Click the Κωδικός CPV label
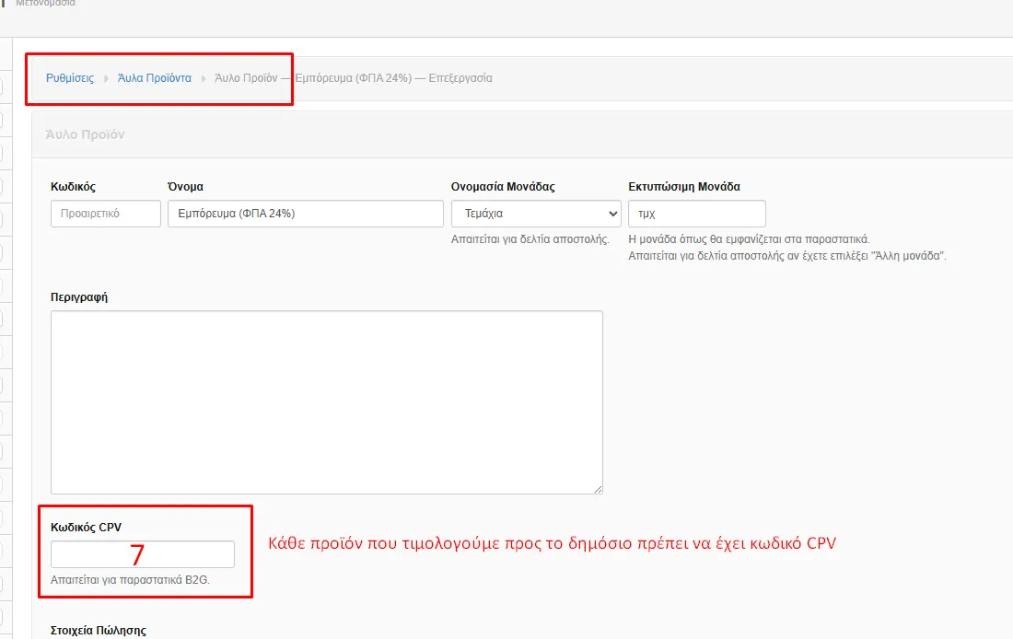The height and width of the screenshot is (639, 1013). coord(86,527)
